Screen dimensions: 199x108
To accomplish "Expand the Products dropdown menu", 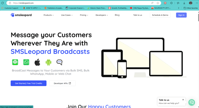I will click(x=48, y=15).
